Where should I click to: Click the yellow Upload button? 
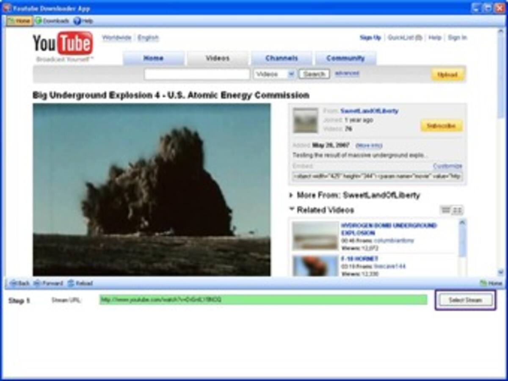[447, 75]
